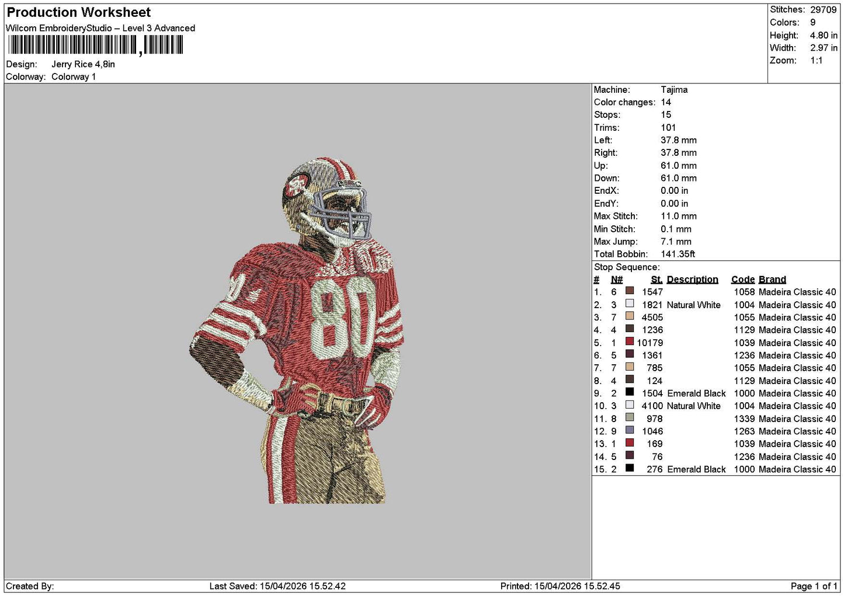
Task: Click the "Created By:" footer label
Action: [30, 586]
